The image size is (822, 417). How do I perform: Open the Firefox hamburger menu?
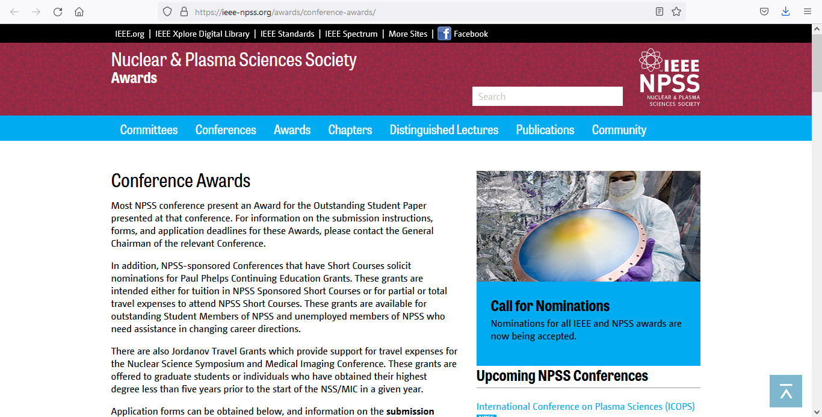click(807, 12)
